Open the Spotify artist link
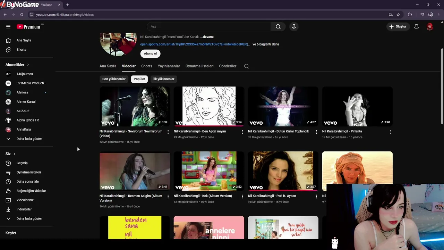The height and width of the screenshot is (250, 444). point(195,44)
